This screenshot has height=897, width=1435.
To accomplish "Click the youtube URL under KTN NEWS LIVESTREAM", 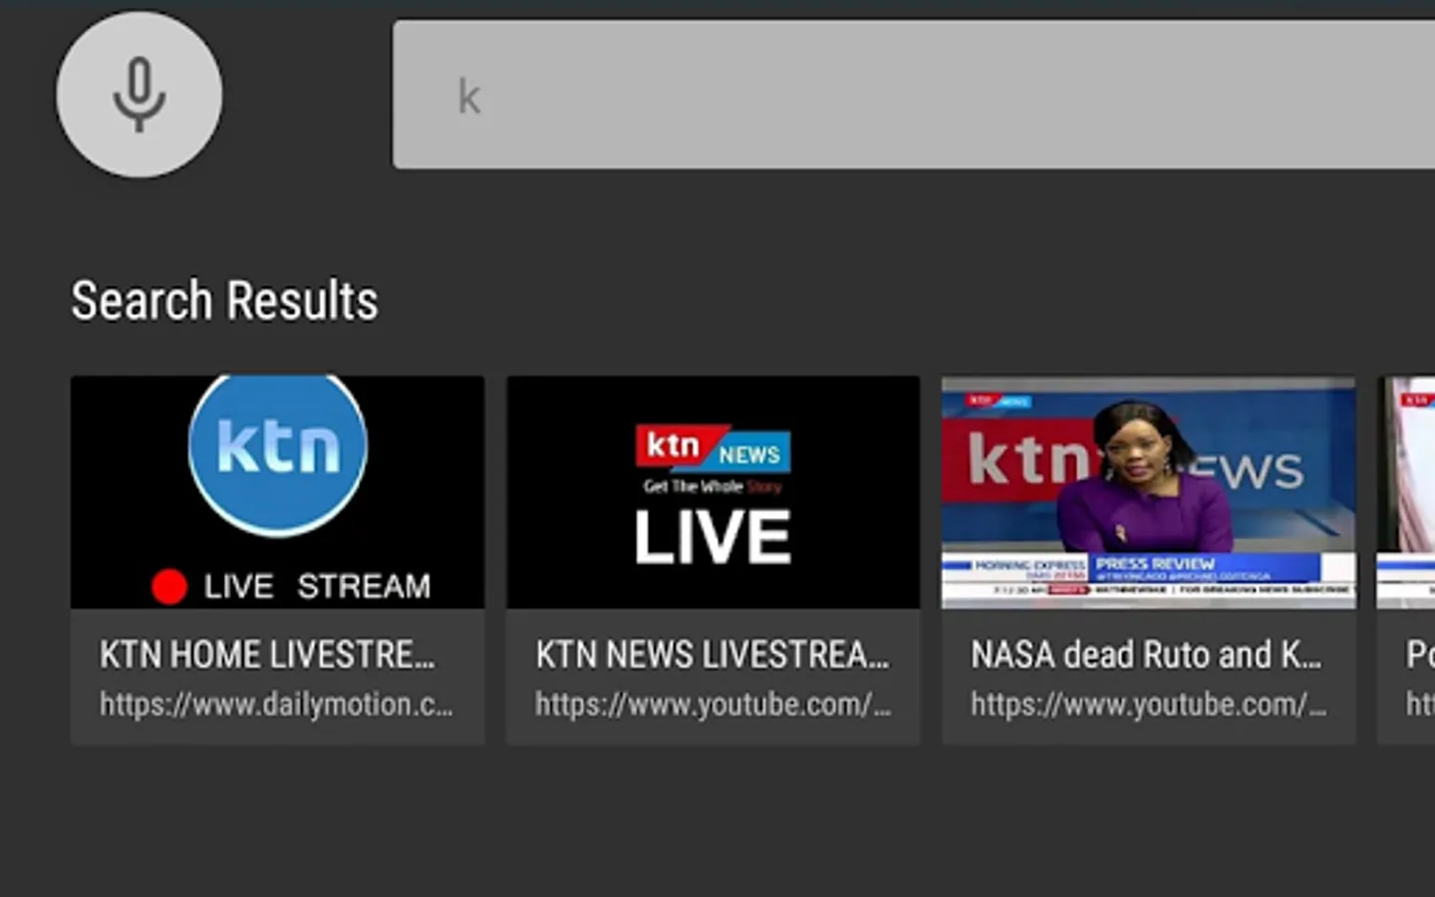I will pyautogui.click(x=713, y=705).
